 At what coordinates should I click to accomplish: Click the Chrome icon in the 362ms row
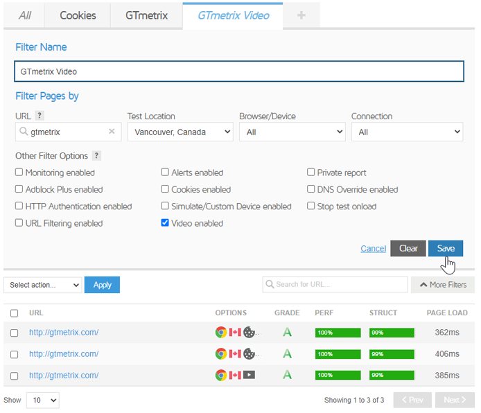pyautogui.click(x=221, y=332)
